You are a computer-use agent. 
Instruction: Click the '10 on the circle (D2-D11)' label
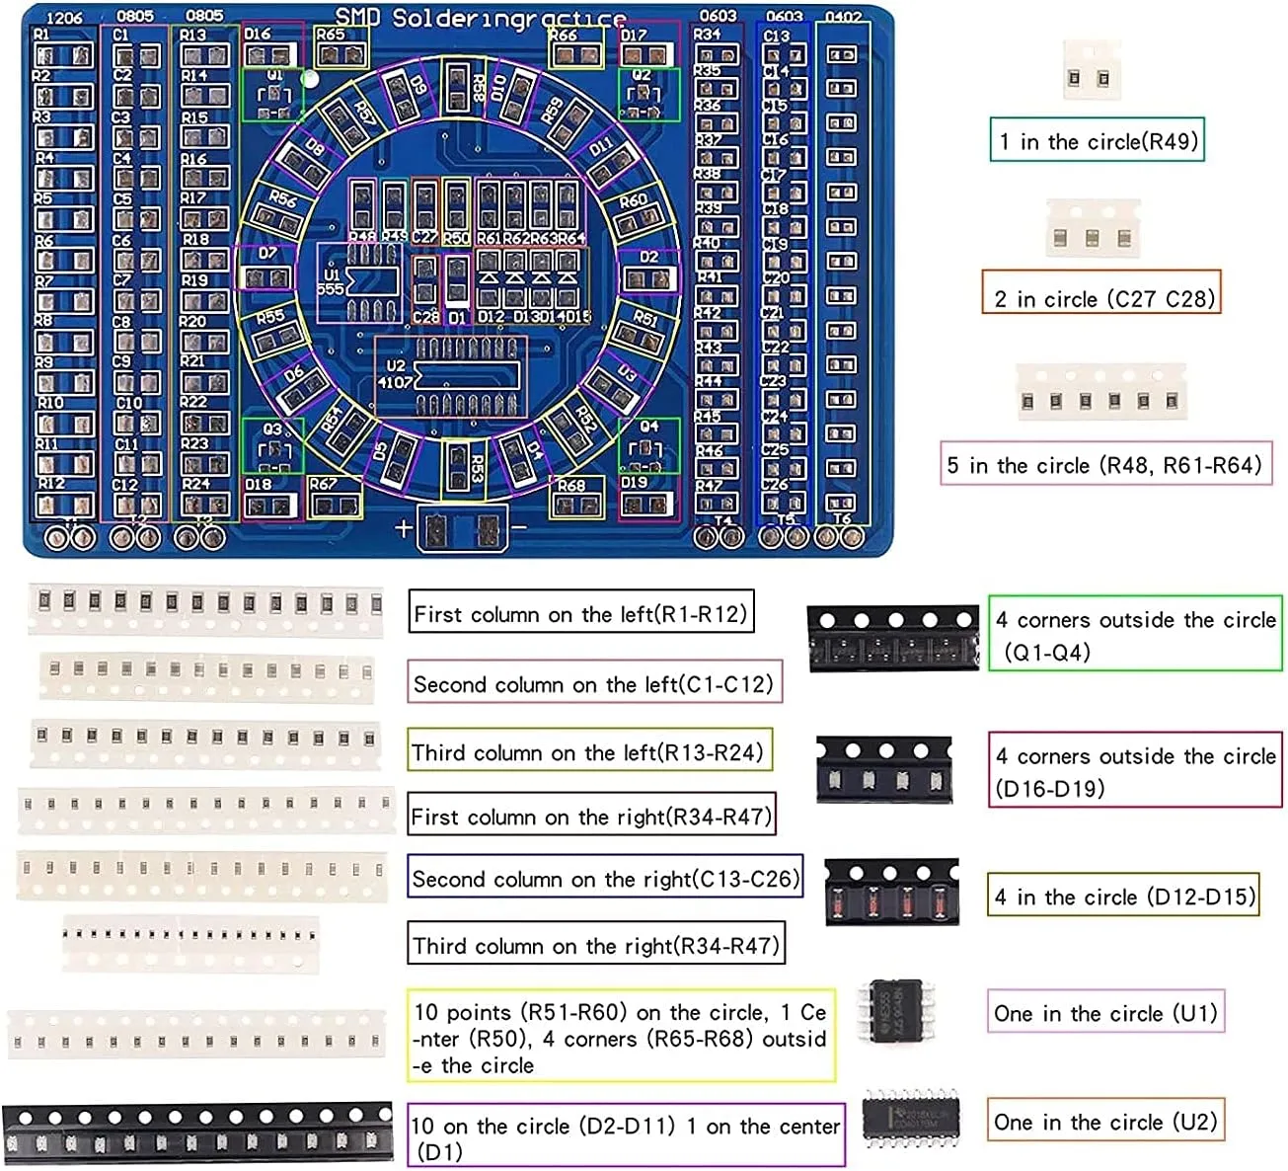(627, 1135)
